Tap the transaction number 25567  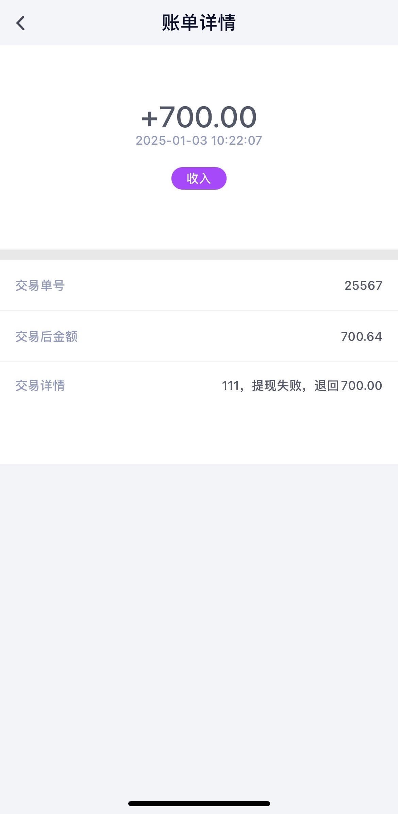pyautogui.click(x=363, y=286)
